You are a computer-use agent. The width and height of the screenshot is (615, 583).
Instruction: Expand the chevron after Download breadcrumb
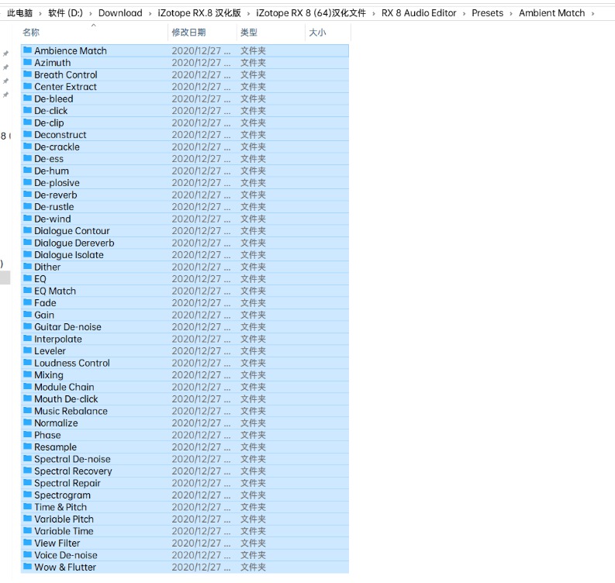coord(150,14)
